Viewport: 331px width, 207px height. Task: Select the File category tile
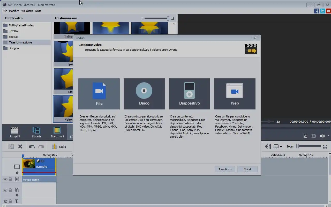[x=99, y=94]
